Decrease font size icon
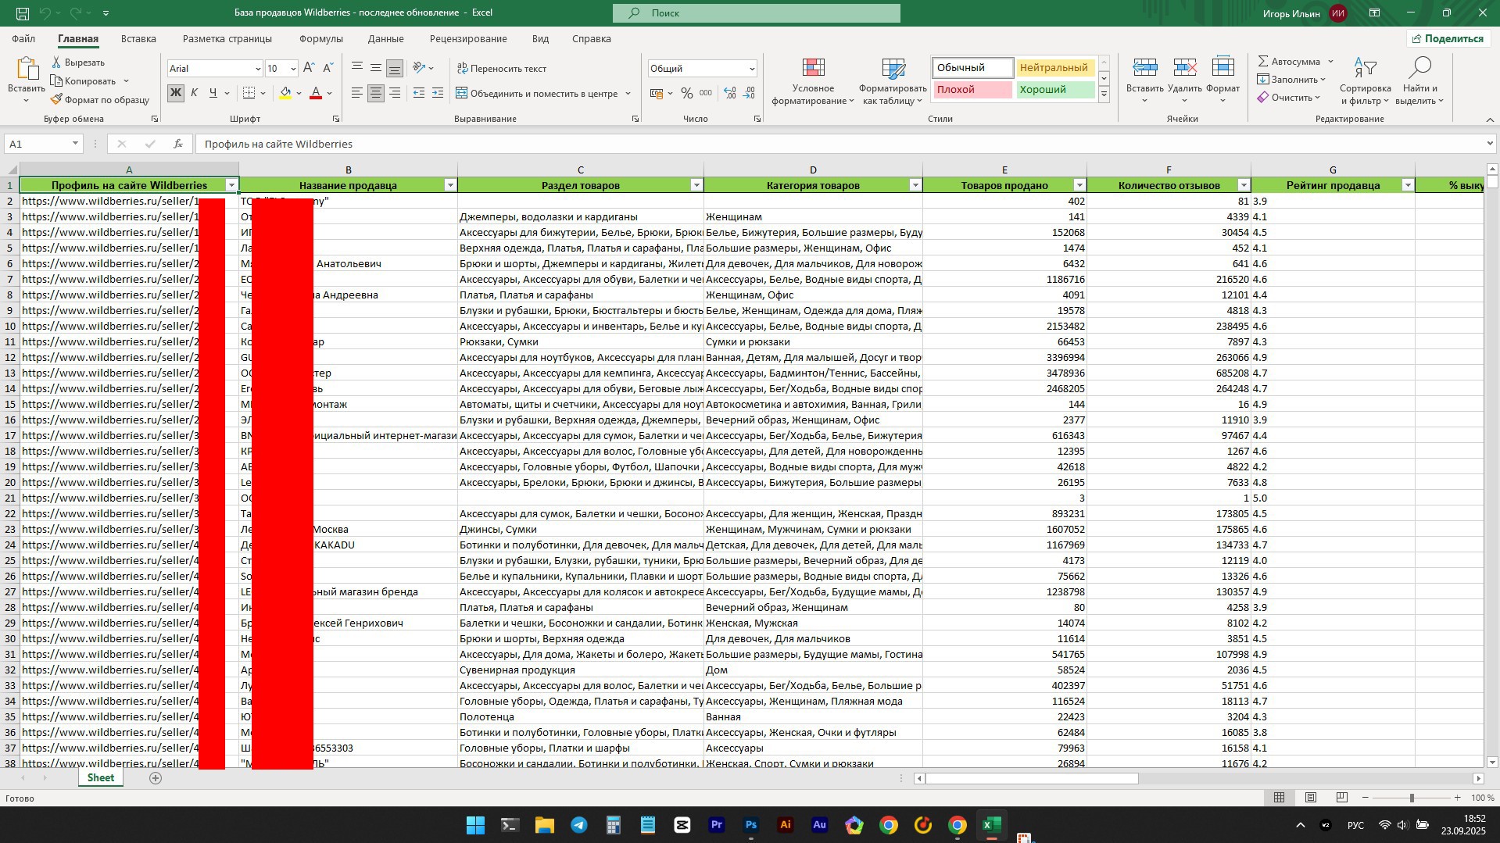Screen dimensions: 1500x843 click(328, 68)
